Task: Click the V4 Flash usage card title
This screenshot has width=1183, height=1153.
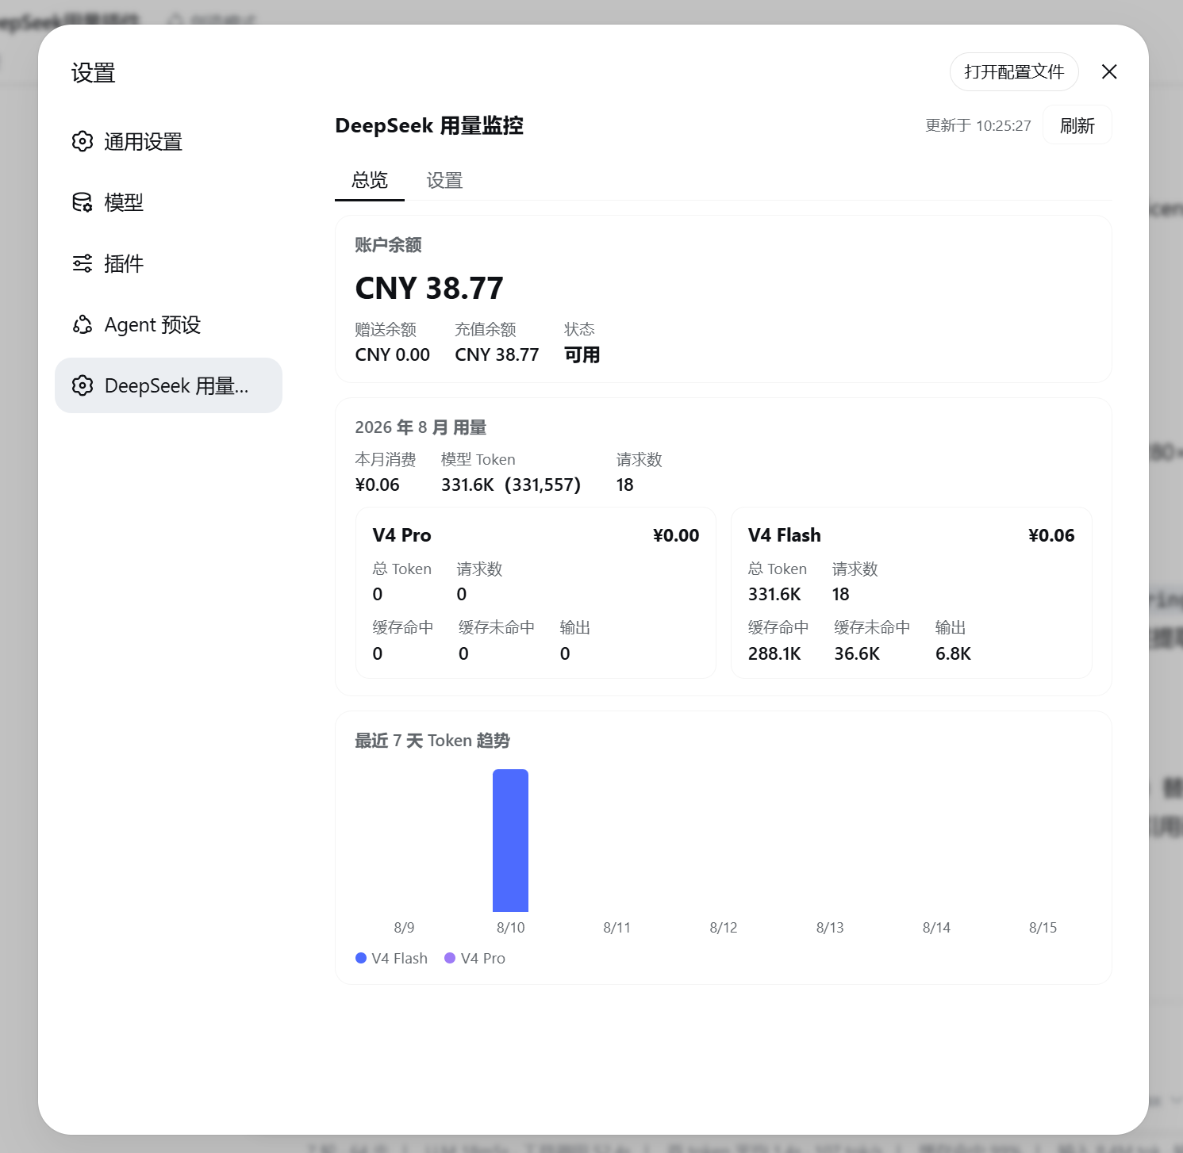Action: 785,535
